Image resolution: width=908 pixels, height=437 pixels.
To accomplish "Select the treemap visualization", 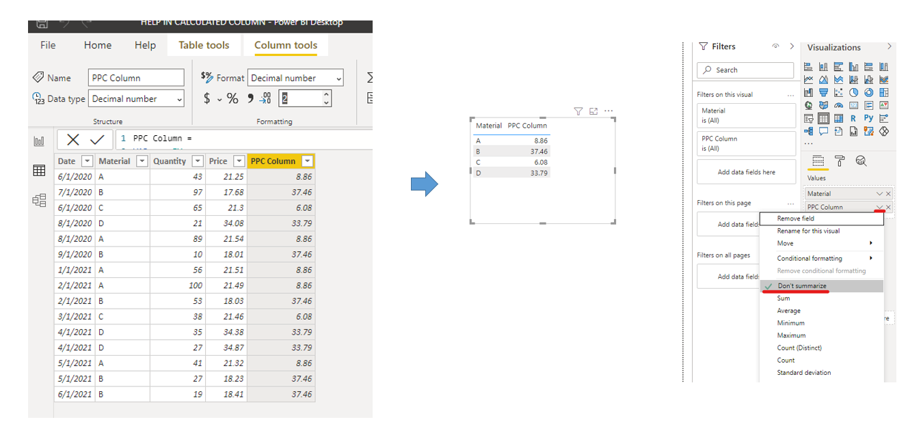I will click(883, 92).
